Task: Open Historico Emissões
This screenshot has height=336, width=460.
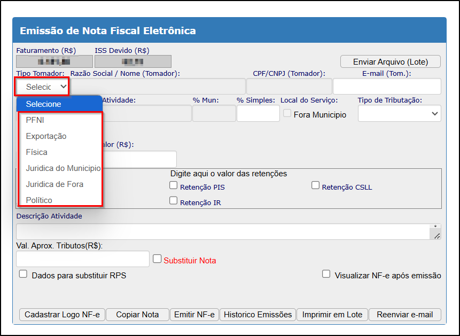Action: pos(258,315)
